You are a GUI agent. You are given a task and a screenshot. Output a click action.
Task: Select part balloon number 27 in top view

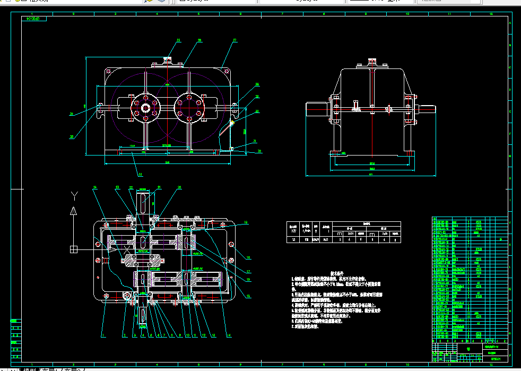click(235, 40)
